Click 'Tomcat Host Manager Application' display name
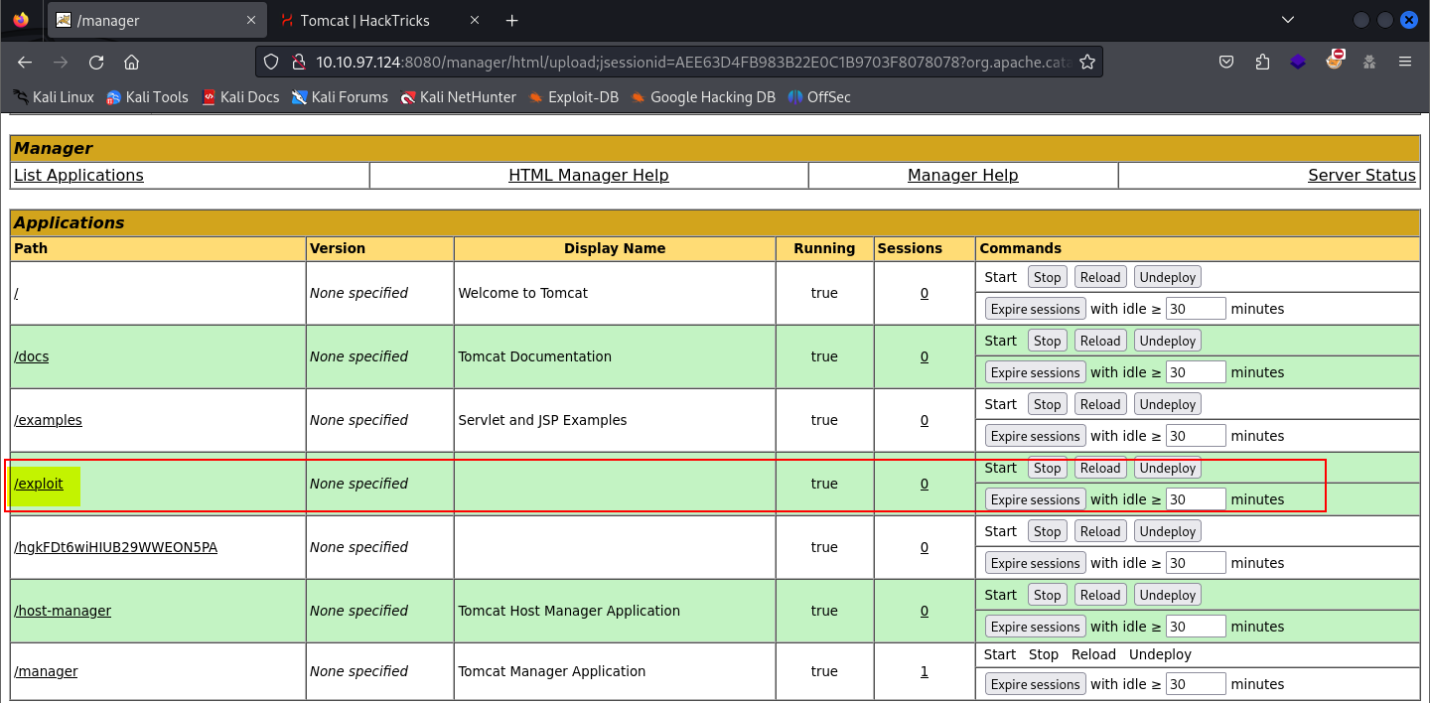The width and height of the screenshot is (1430, 703). [x=569, y=611]
